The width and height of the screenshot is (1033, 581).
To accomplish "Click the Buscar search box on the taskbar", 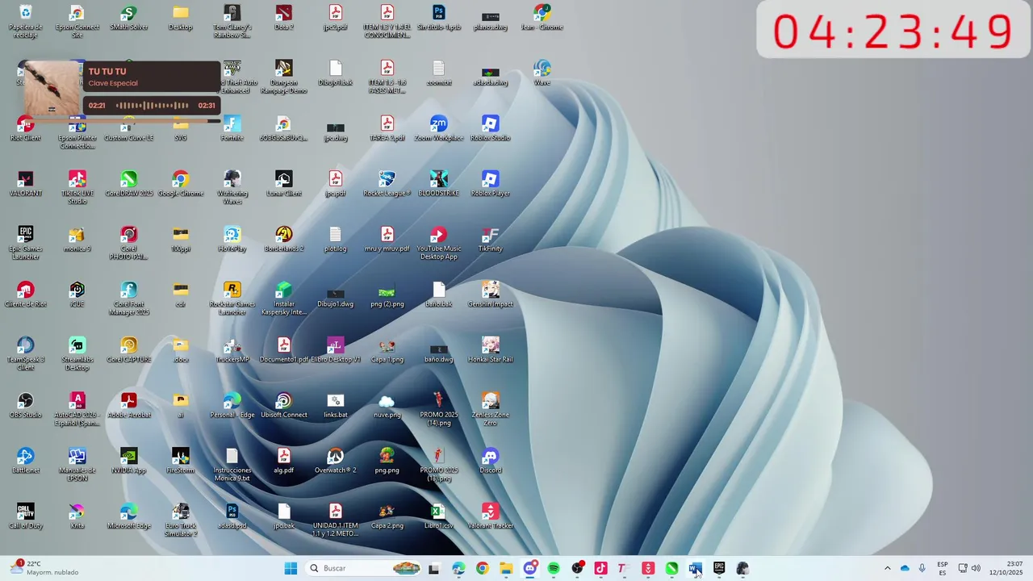I will [365, 568].
